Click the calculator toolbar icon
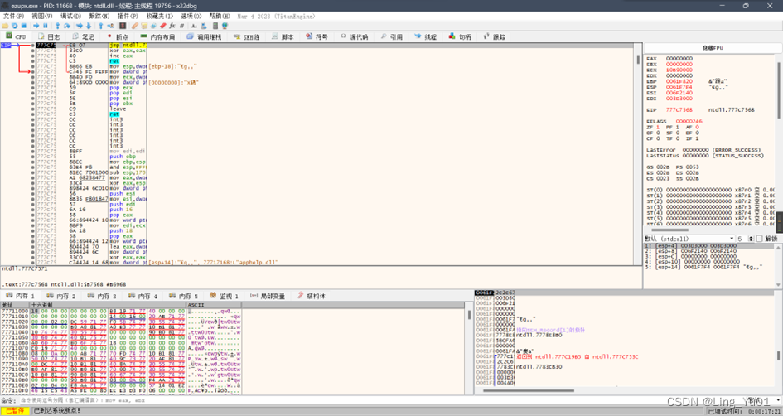Image resolution: width=783 pixels, height=416 pixels. click(x=215, y=26)
